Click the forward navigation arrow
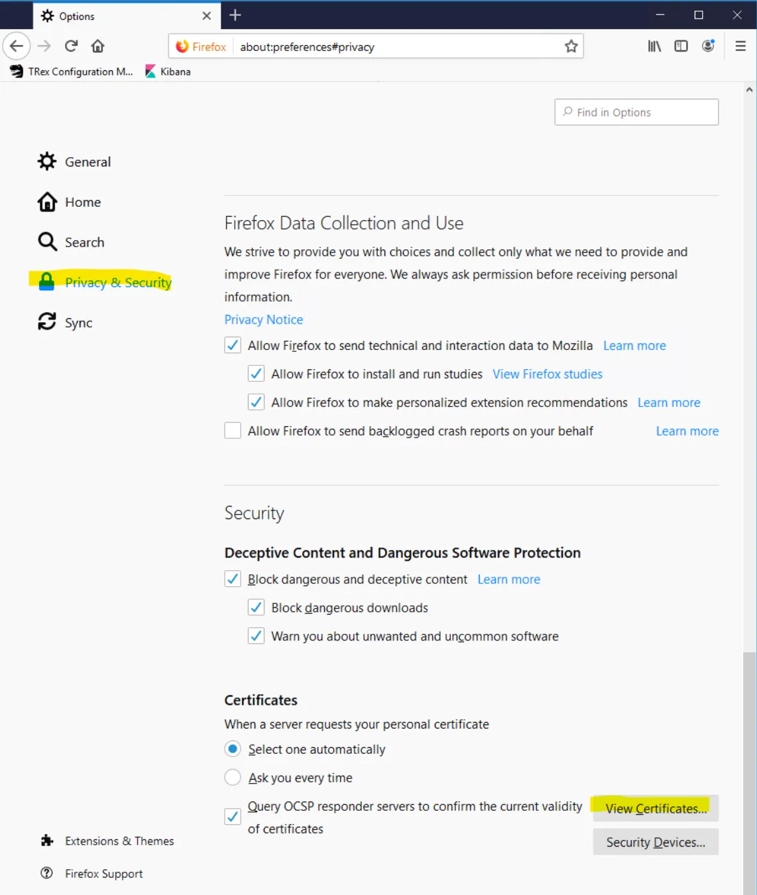This screenshot has height=895, width=757. tap(44, 46)
